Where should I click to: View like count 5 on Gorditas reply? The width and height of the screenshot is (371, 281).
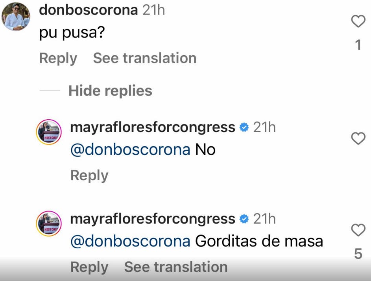tap(358, 254)
